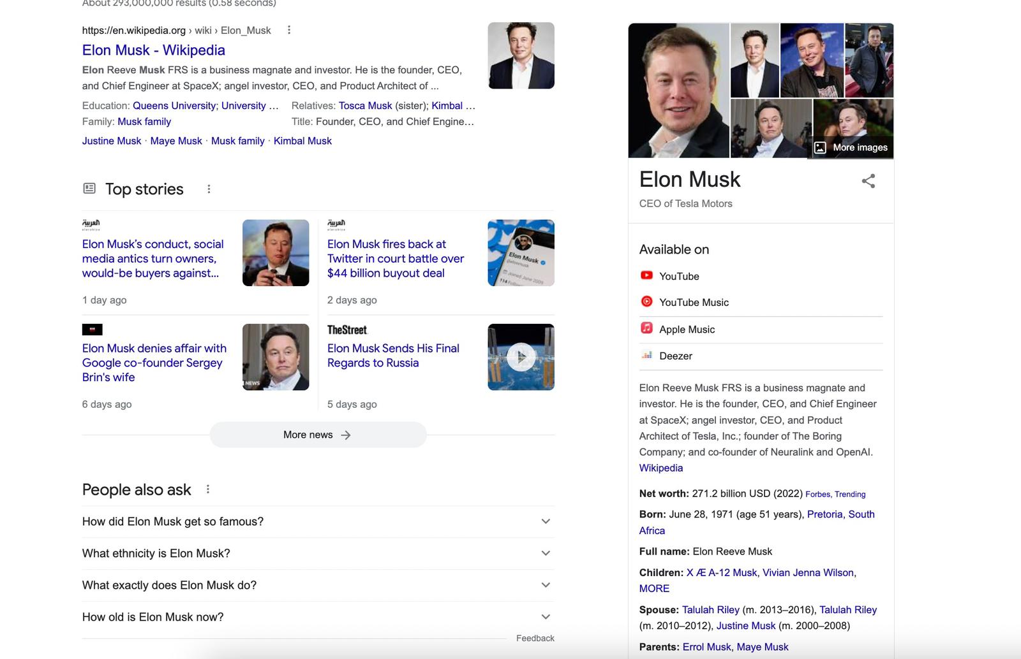This screenshot has width=1021, height=659.
Task: Open the large Elon Musk portrait in panel
Action: click(x=678, y=91)
